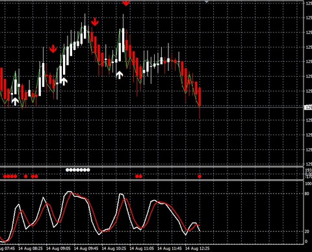Click the '14 Aug 10:25' time label
312x252 pixels.
114,248
